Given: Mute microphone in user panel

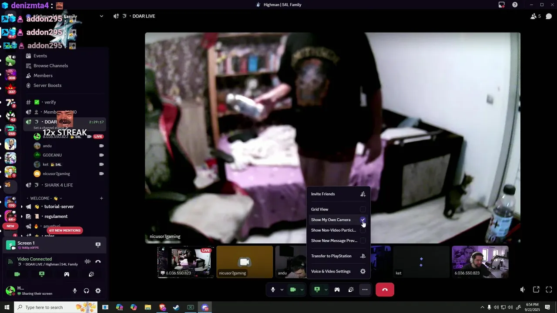Looking at the screenshot, I should point(75,291).
